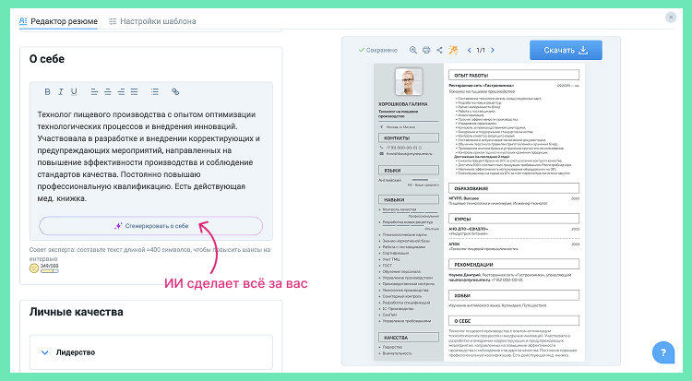Click the emoji rating face below tip
This screenshot has width=692, height=381.
(x=34, y=268)
